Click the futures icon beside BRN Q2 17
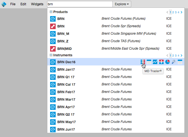The height and width of the screenshot is (137, 188). tap(53, 115)
